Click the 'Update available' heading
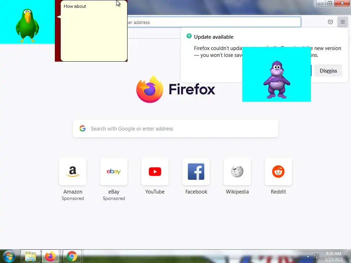This screenshot has height=263, width=351. tap(214, 37)
